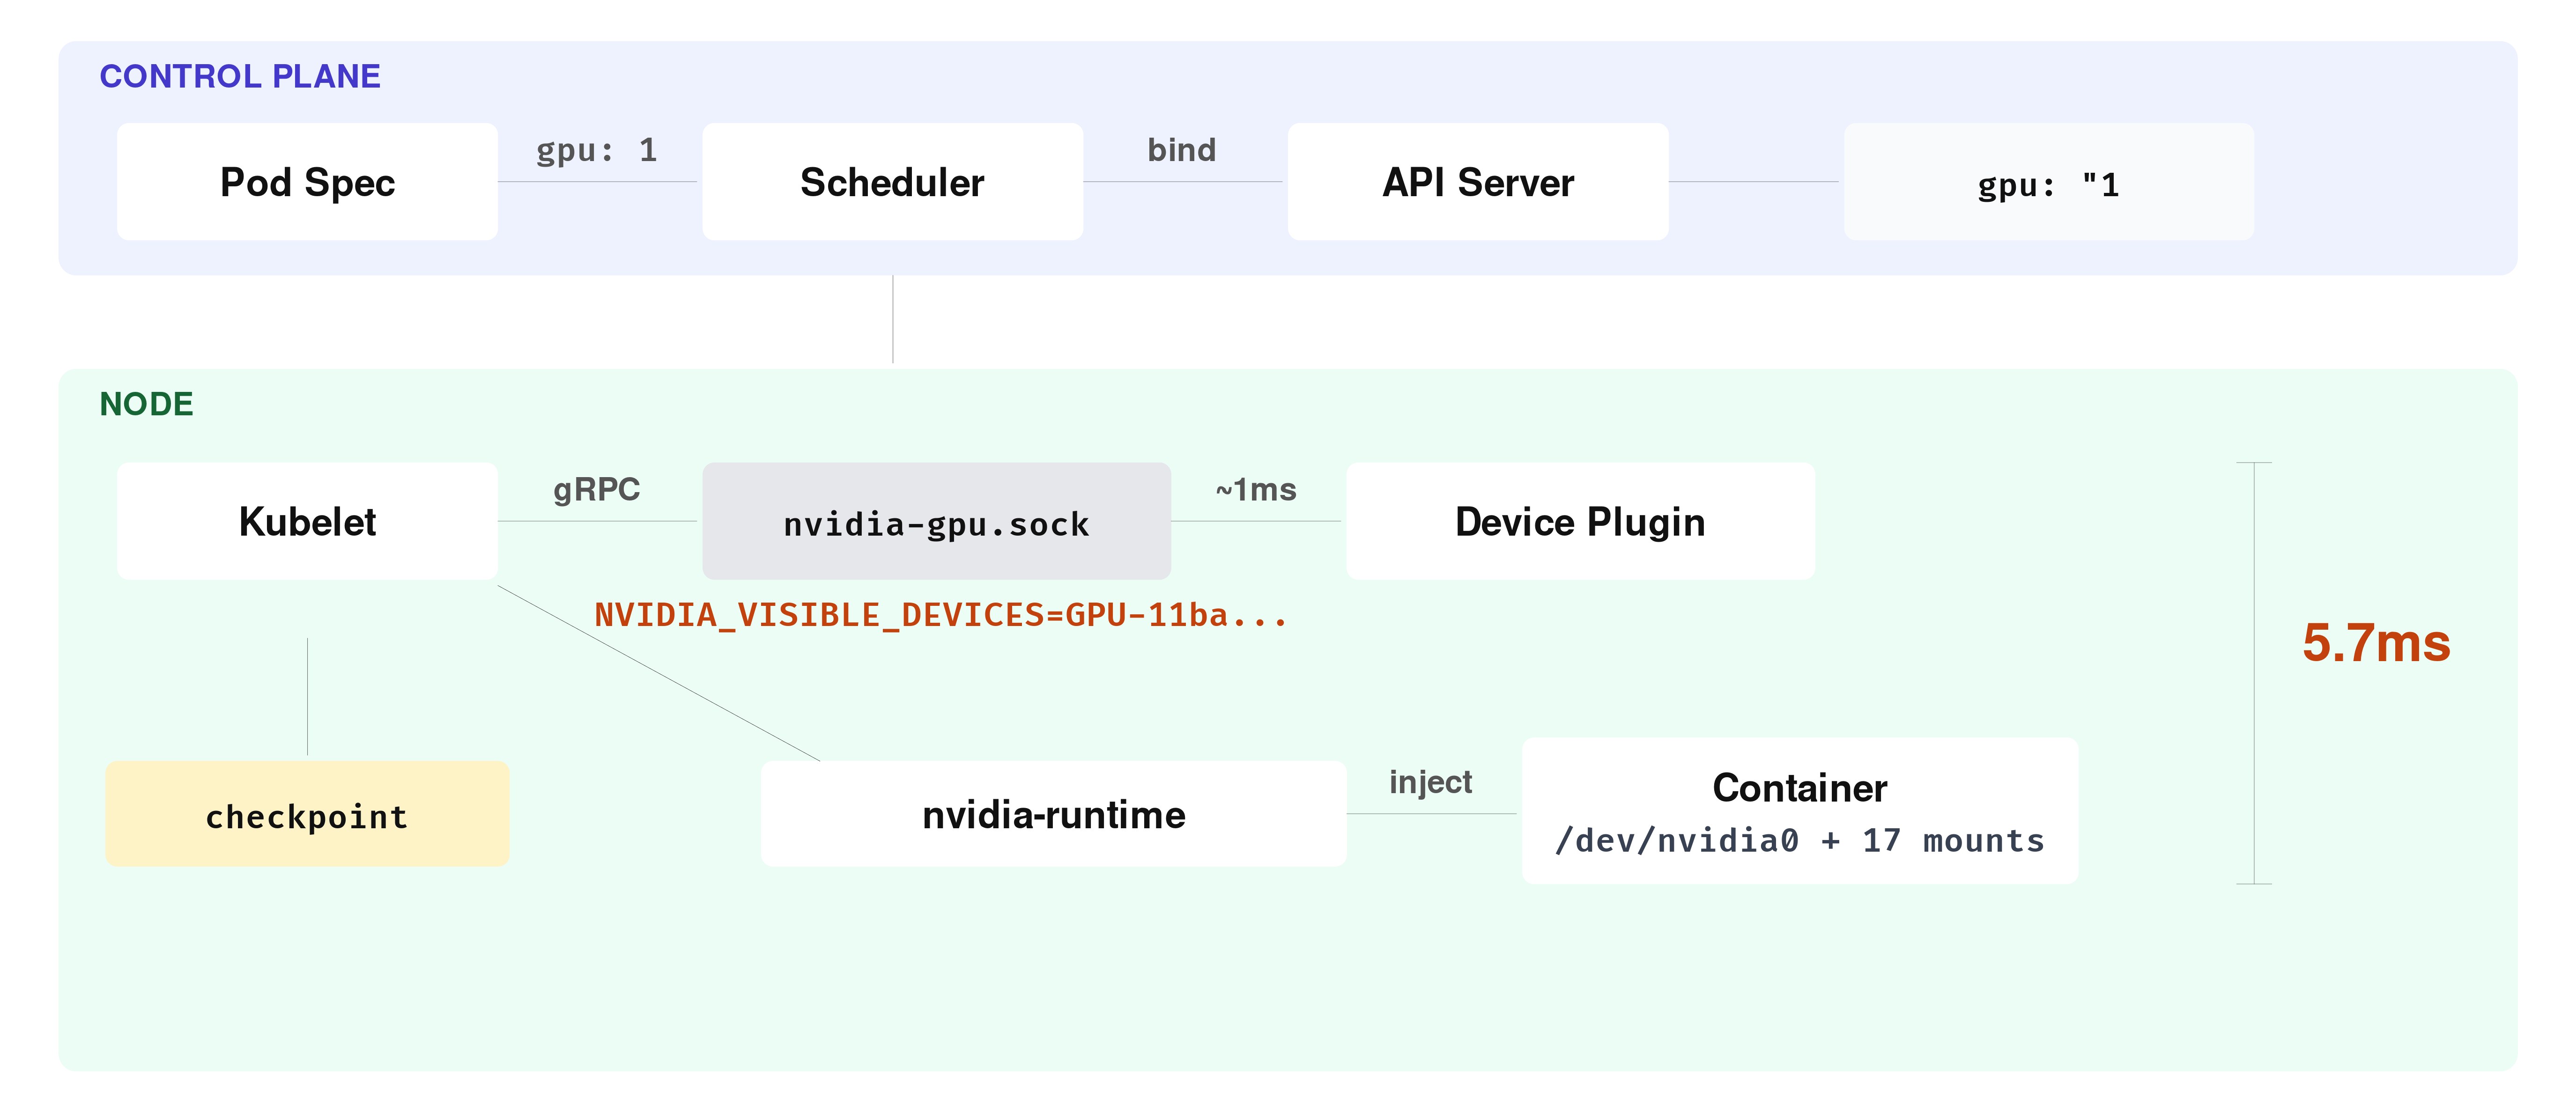Click the inject connection label
This screenshot has height=1112, width=2576.
[1431, 781]
